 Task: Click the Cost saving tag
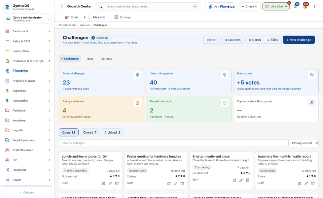[x=202, y=167]
